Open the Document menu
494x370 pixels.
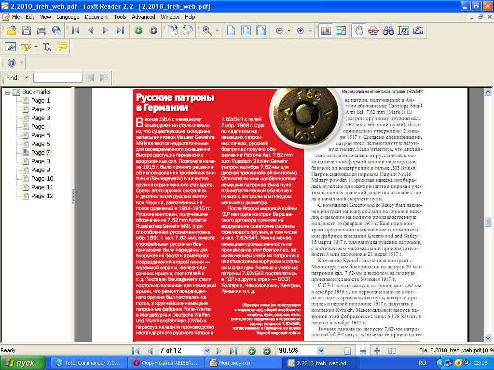pos(96,17)
